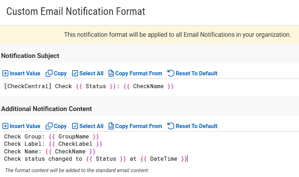
Task: Click Select All checkmark icon in Notification Subject toolbar
Action: click(x=75, y=73)
